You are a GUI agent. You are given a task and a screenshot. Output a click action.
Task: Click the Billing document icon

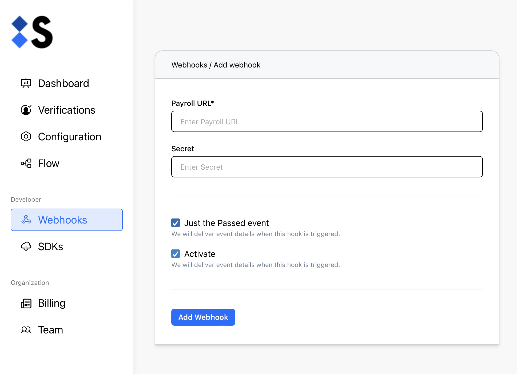tap(26, 303)
